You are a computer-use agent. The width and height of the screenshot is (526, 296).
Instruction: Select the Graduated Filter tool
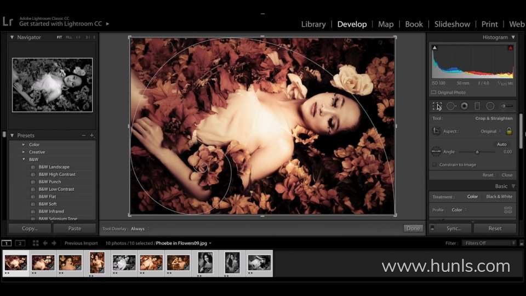(x=477, y=106)
